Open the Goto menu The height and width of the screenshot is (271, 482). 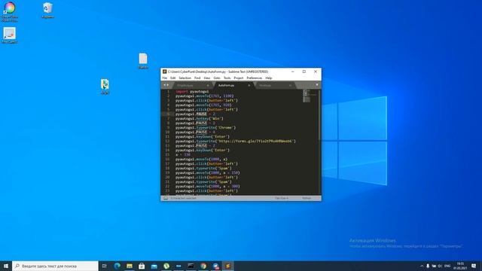[x=217, y=78]
